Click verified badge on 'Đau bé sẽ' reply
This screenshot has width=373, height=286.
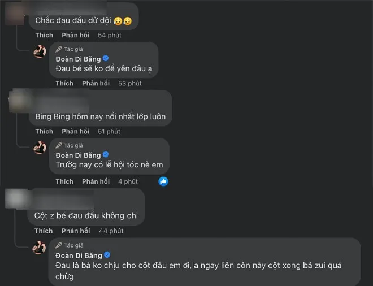pyautogui.click(x=105, y=58)
